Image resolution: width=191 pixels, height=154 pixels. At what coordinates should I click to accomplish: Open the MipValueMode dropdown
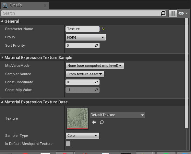(x=95, y=65)
